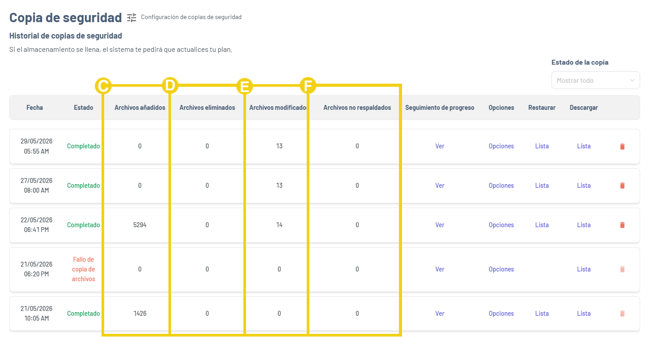Viewport: 653px width, 337px height.
Task: Delete the 29/05/2026 05:55 AM backup
Action: [x=622, y=147]
